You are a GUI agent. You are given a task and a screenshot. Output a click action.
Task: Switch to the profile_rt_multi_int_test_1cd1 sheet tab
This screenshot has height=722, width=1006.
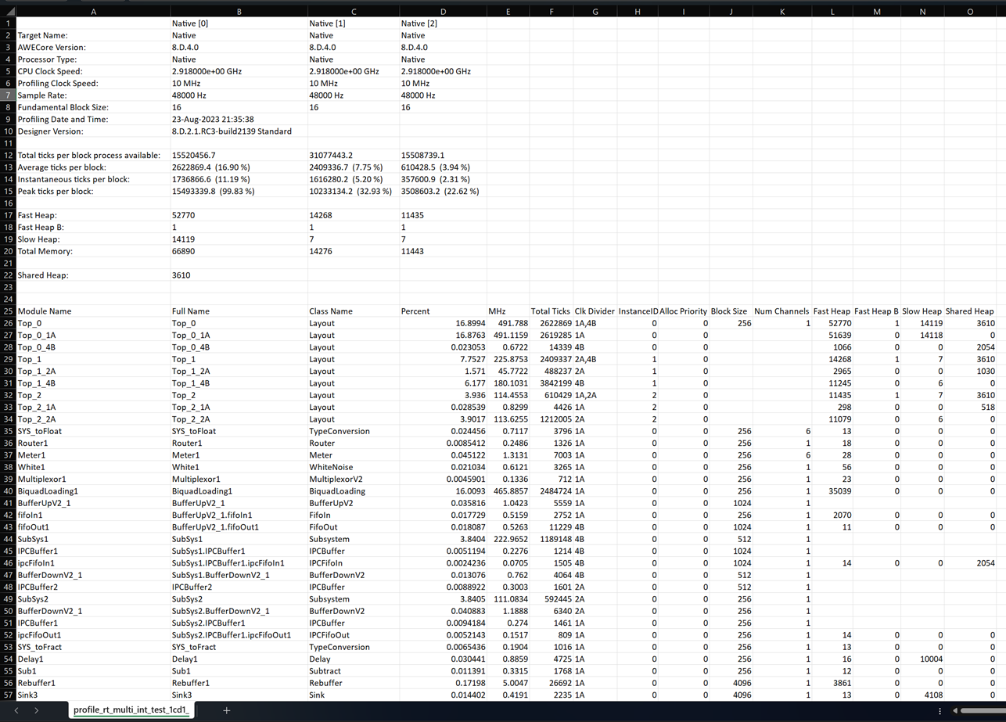pyautogui.click(x=132, y=710)
